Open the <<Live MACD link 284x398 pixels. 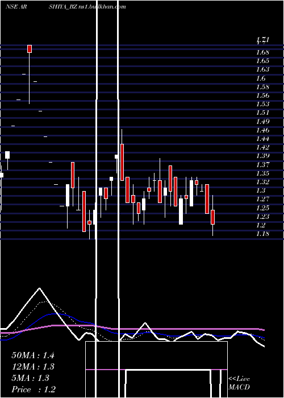[239, 383]
